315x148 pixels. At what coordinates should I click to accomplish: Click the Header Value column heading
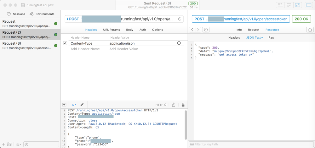(x=120, y=37)
